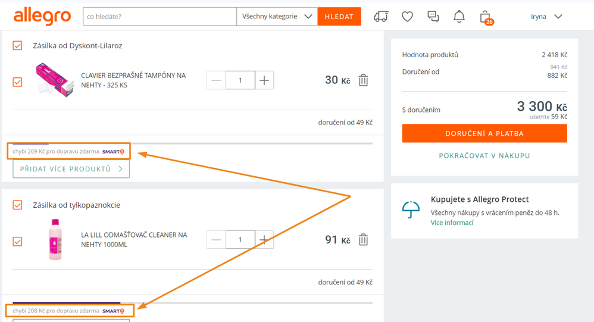Click chevron arrow on PŘIDAT VÍCE PRODUKTŮ

click(120, 169)
